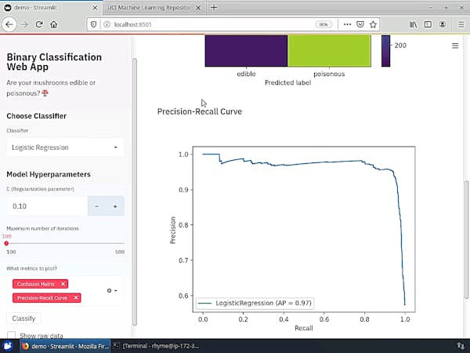Click the Classify button
Viewport: 470px width, 353px height.
tap(23, 318)
